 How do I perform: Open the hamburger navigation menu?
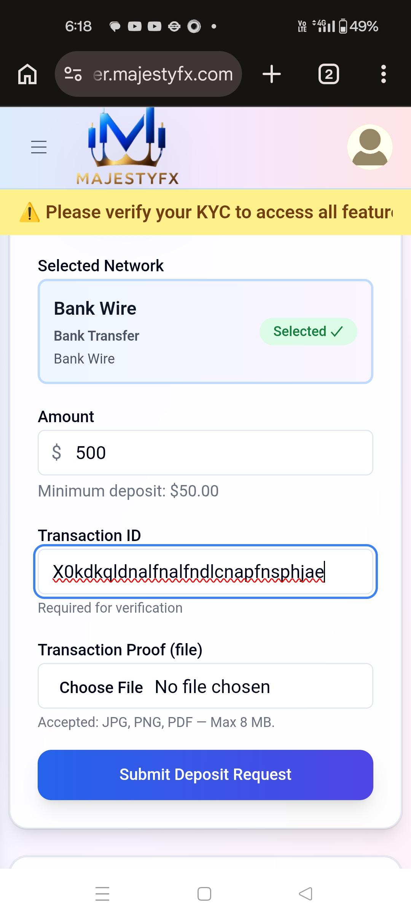[39, 147]
